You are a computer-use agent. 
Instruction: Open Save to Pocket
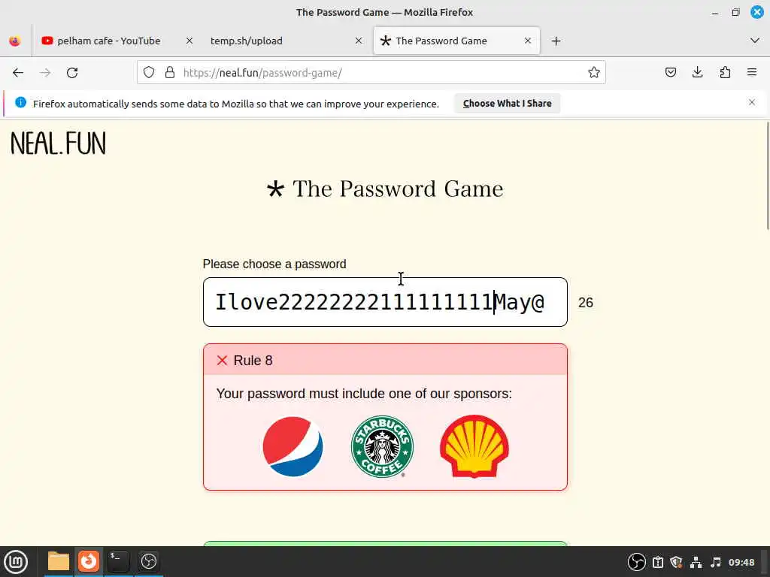point(670,73)
